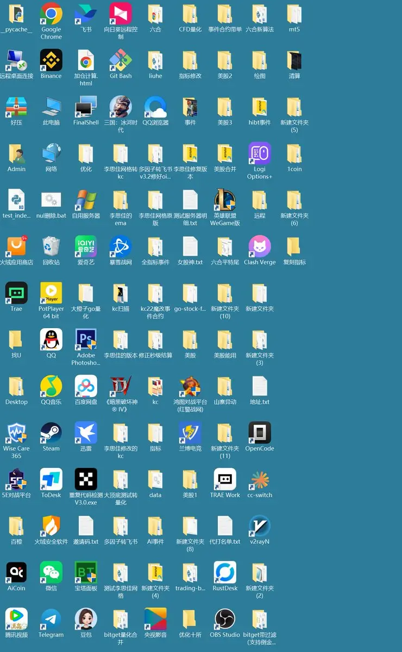Viewport: 402px width, 652px height.
Task: Launch the FinalShell shortcut
Action: (x=86, y=107)
